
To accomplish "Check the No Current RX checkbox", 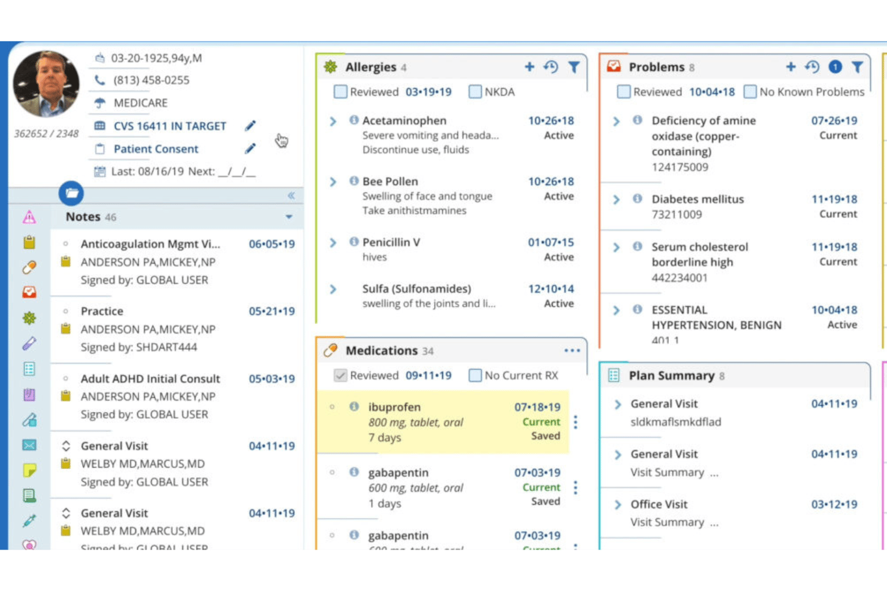I will click(x=475, y=375).
